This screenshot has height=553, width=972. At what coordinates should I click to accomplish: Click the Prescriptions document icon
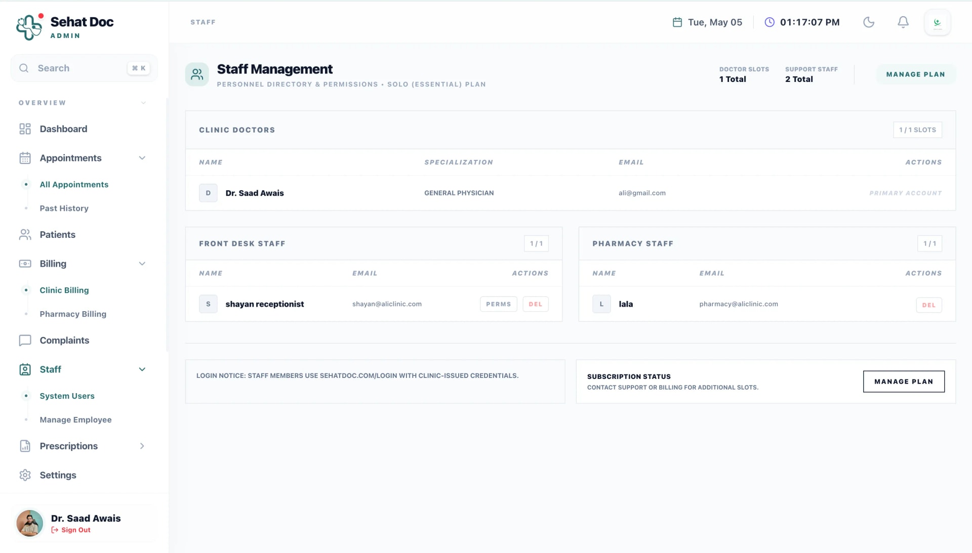[x=25, y=446]
